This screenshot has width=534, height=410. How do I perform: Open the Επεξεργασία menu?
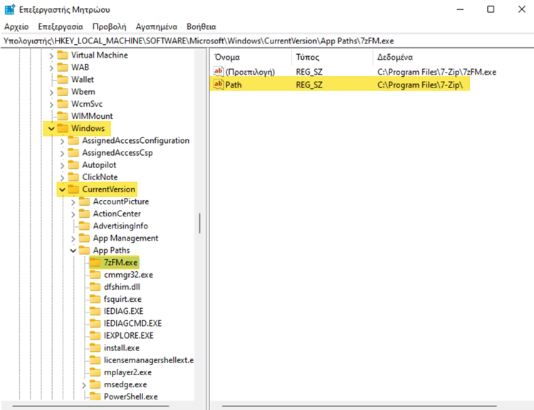[61, 26]
